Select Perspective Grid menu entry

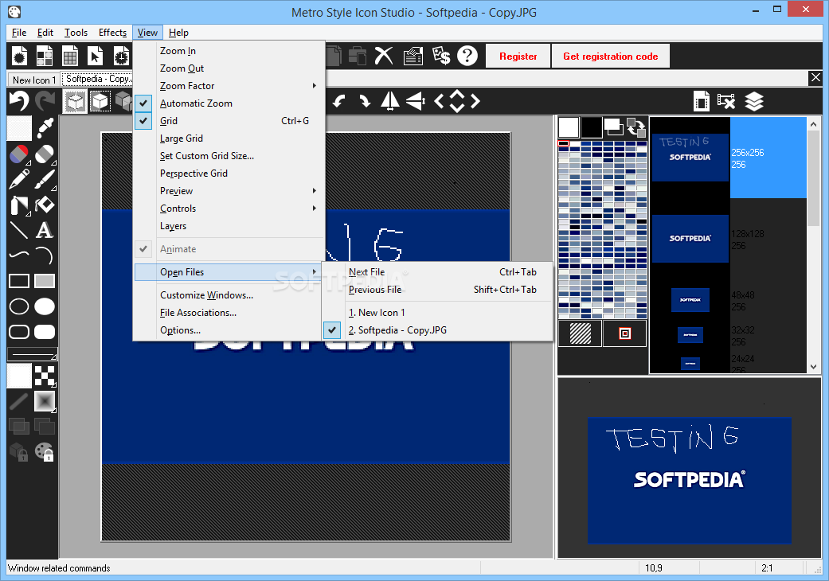point(229,174)
